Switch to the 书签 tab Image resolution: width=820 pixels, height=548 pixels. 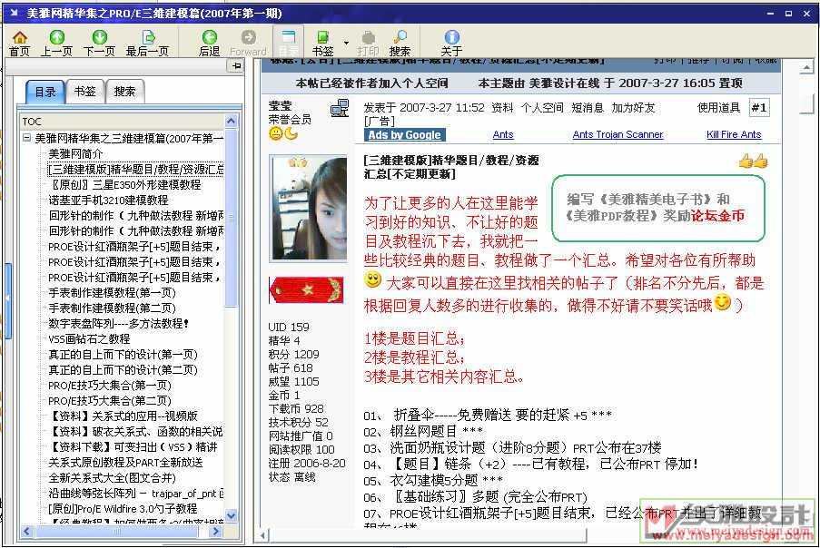pyautogui.click(x=84, y=92)
